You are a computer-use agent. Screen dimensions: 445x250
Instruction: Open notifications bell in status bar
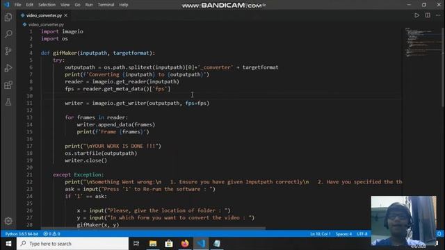point(439,234)
